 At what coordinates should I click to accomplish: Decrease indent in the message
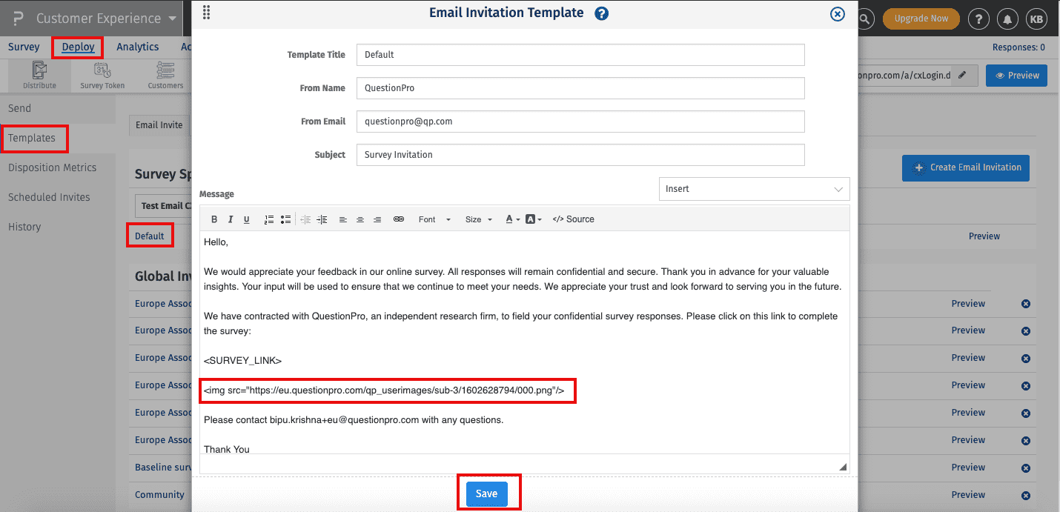pos(305,219)
